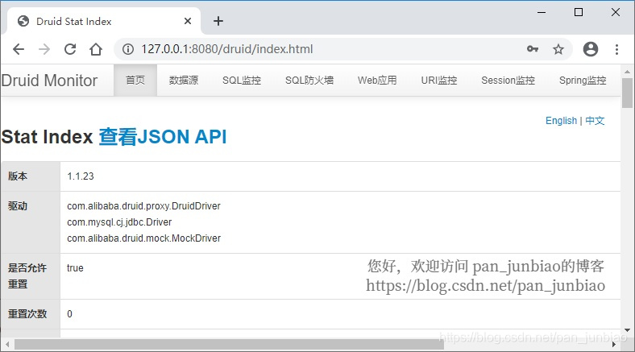Click horizontal scrollbar right arrow
Image resolution: width=635 pixels, height=352 pixels.
614,345
